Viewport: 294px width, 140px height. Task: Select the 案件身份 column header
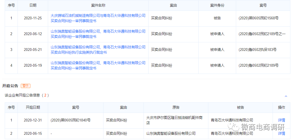(x=217, y=6)
